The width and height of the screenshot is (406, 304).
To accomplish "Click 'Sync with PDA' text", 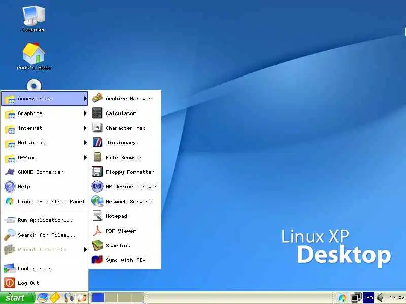I will pos(125,260).
